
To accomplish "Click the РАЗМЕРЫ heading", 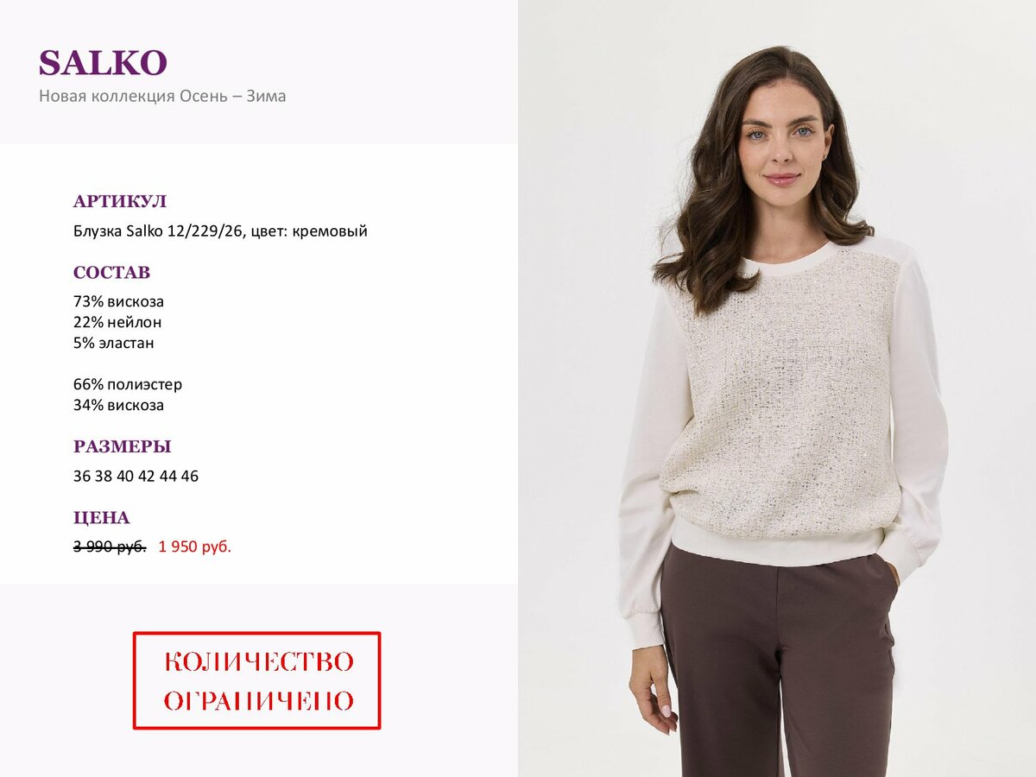I will click(x=123, y=447).
